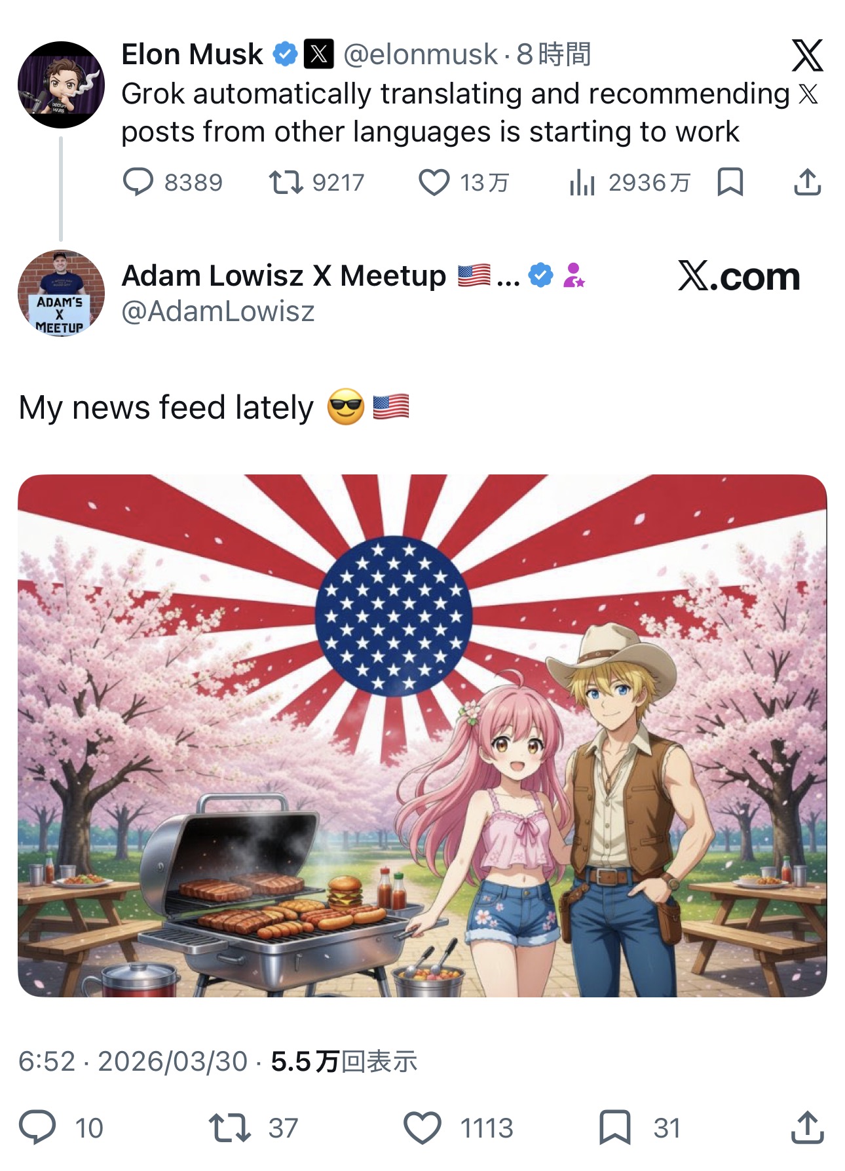The height and width of the screenshot is (1171, 845).
Task: Click the X logo in top corner
Action: (807, 55)
